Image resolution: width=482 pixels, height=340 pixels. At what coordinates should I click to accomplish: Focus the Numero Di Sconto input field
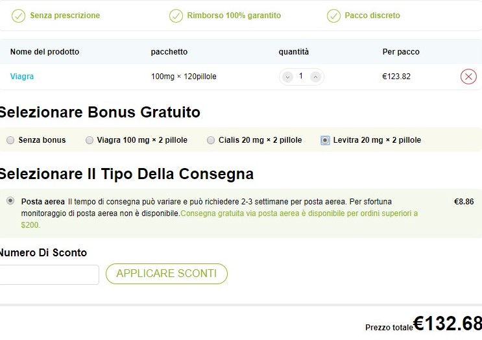pos(49,274)
